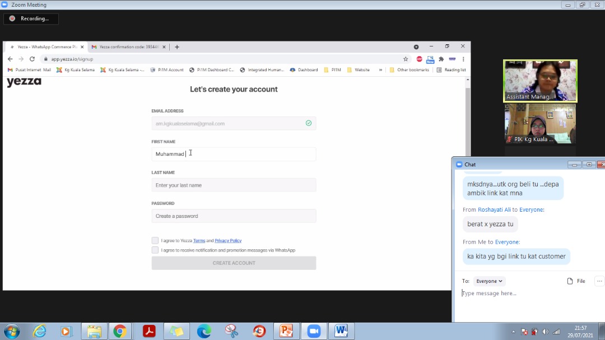Click the yezza logo
The width and height of the screenshot is (605, 340).
pyautogui.click(x=24, y=82)
